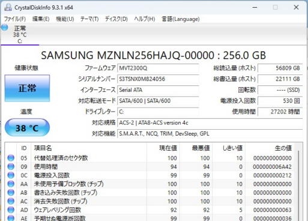
Task: Click raw value 00000006A42
Action: point(272,167)
